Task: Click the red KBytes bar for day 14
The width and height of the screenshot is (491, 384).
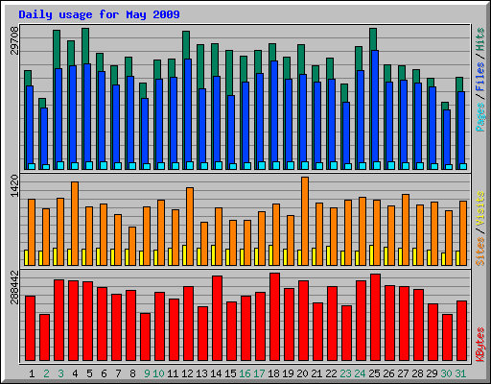Action: click(217, 319)
